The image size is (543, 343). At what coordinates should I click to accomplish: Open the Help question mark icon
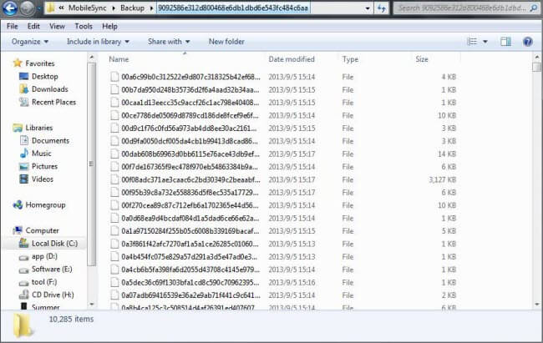pos(528,42)
